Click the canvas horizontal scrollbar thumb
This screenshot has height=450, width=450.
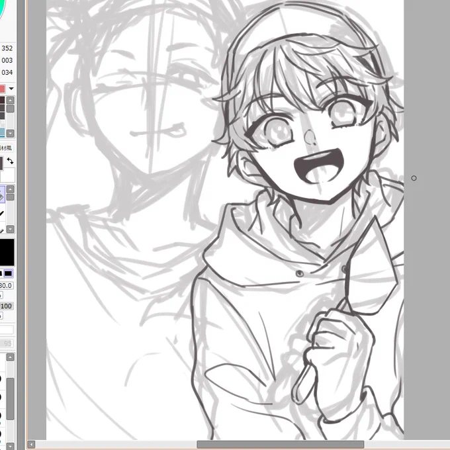[x=281, y=445]
